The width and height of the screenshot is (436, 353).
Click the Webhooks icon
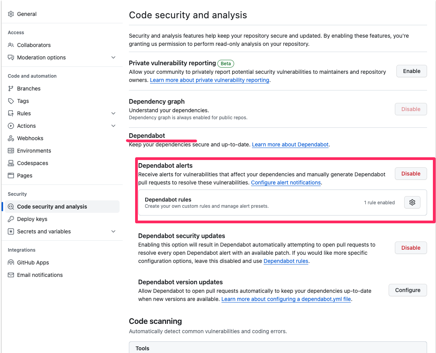click(x=11, y=138)
